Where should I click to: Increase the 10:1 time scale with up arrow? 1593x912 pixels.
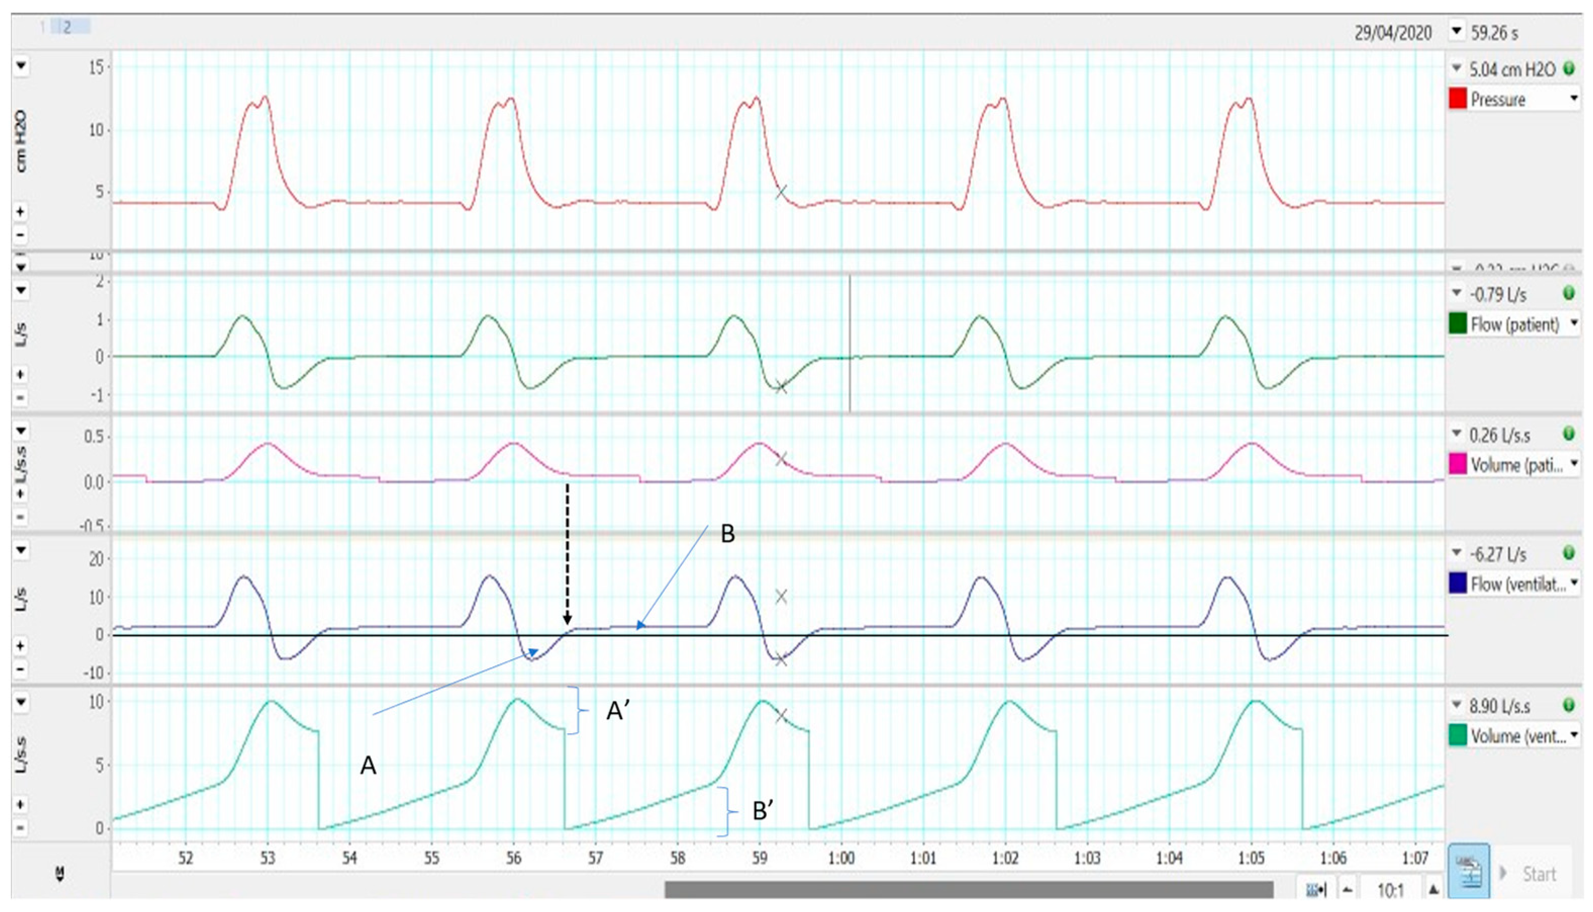1433,889
